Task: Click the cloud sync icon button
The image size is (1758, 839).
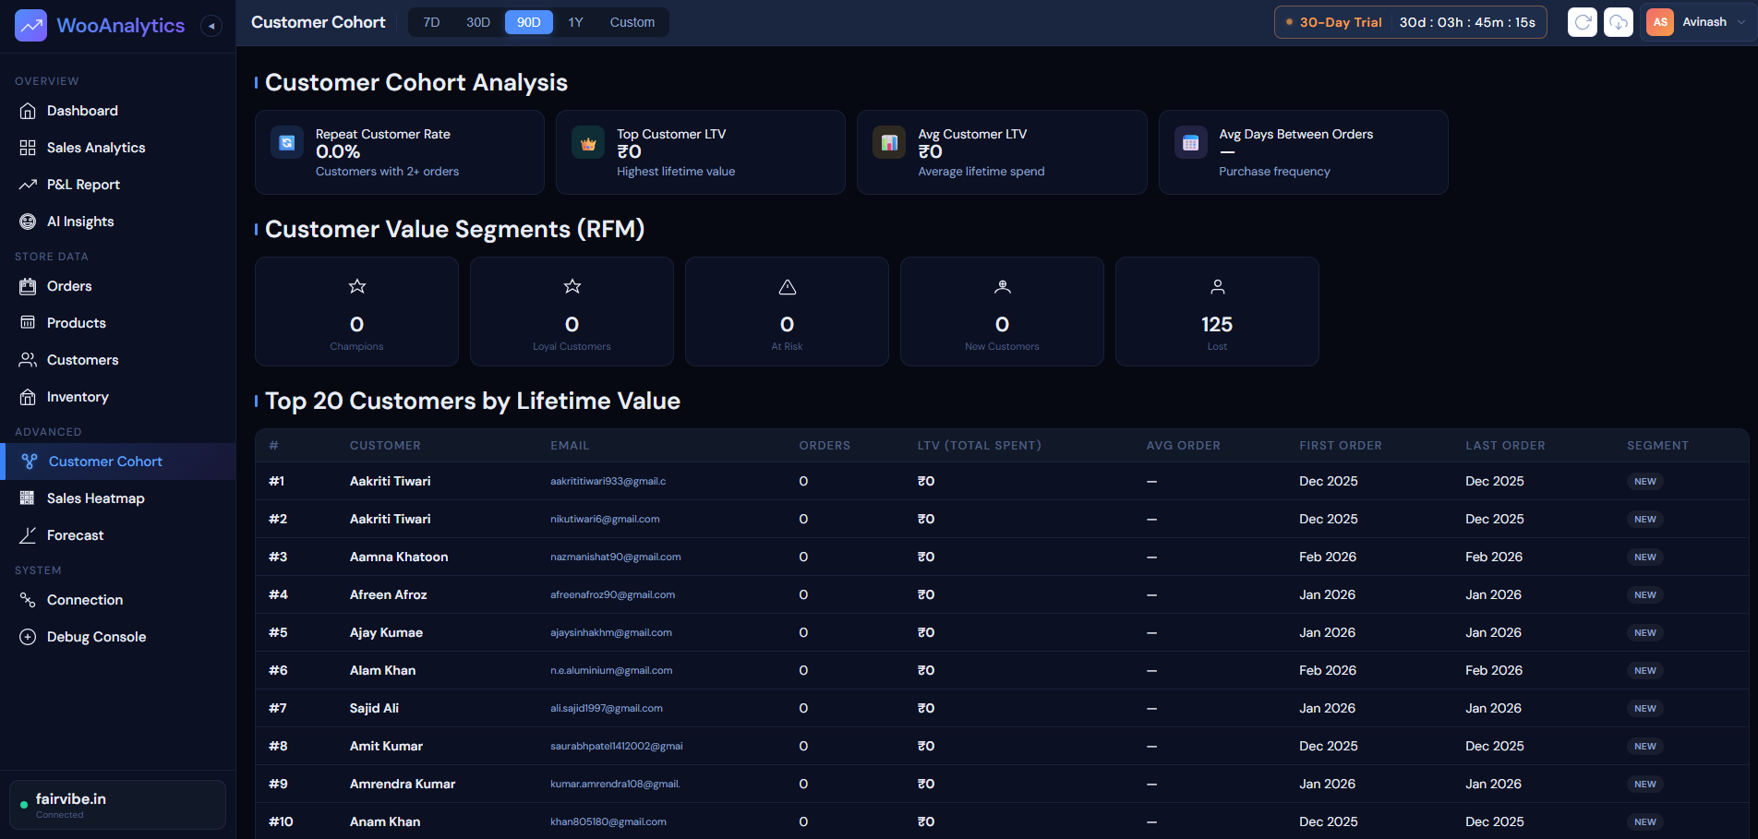Action: (x=1619, y=22)
